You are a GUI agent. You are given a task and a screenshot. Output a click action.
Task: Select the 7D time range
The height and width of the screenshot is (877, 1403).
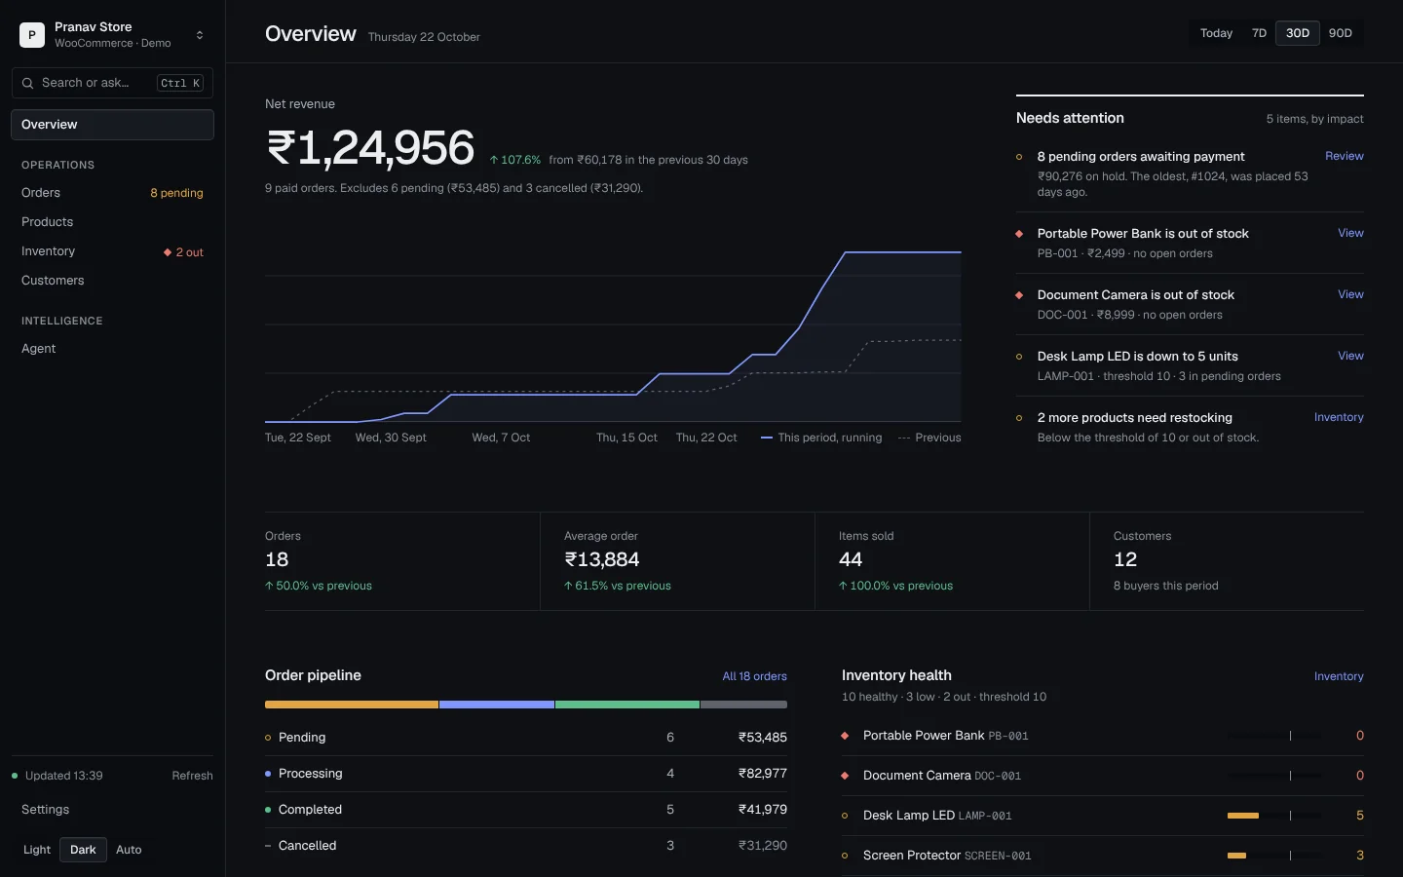pyautogui.click(x=1259, y=33)
